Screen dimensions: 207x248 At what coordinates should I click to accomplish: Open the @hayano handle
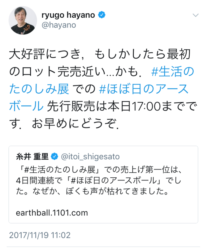pos(59,25)
